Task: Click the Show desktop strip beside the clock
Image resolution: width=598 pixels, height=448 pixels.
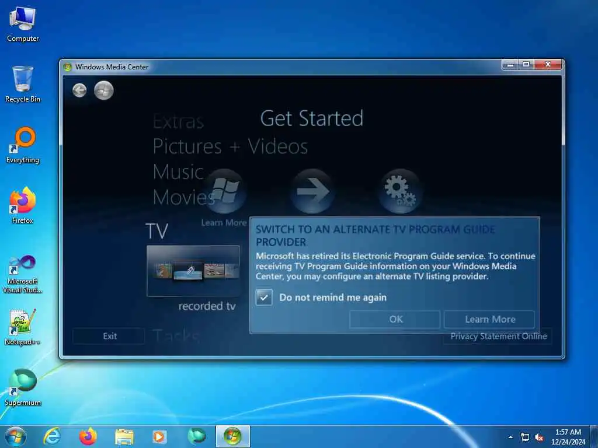Action: click(594, 437)
